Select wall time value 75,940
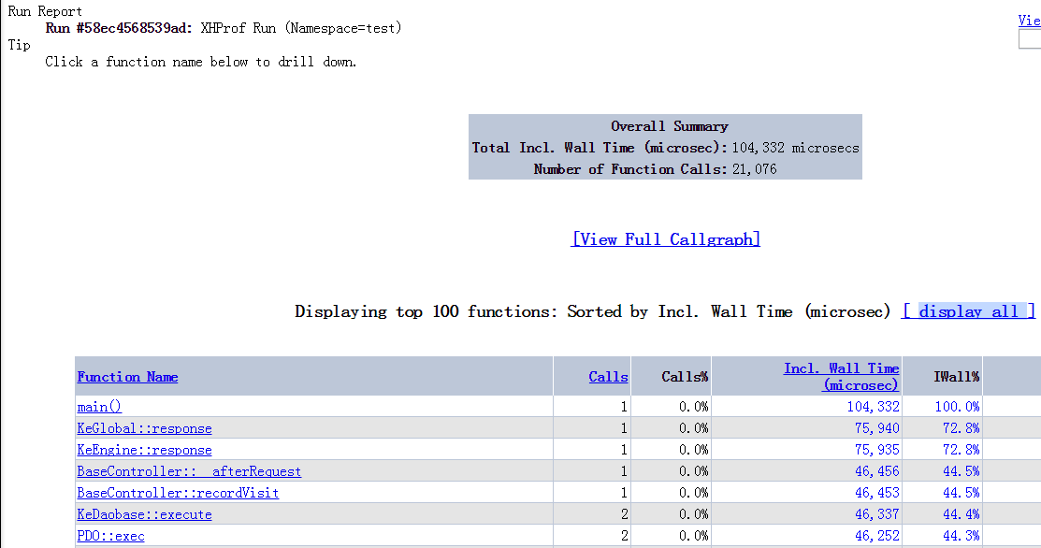The height and width of the screenshot is (548, 1041). pyautogui.click(x=877, y=428)
